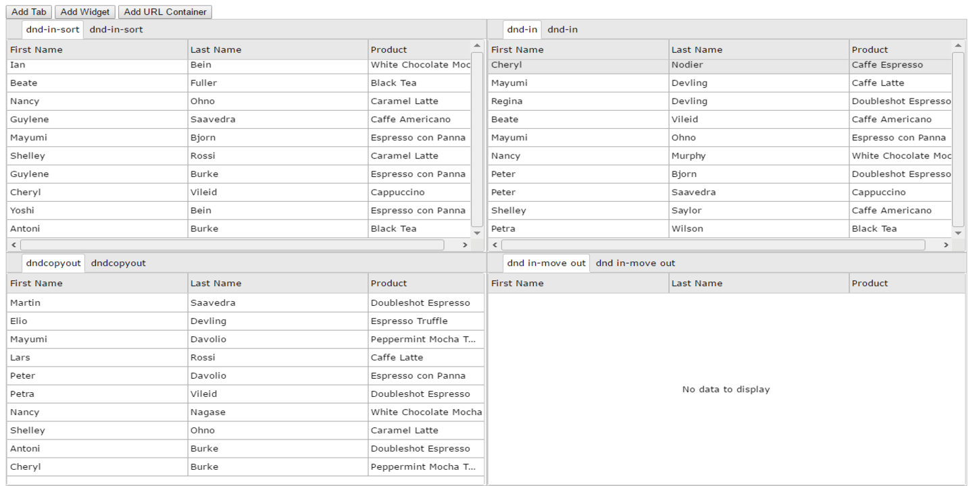The height and width of the screenshot is (486, 973).
Task: Select the active dnd in-move out tab
Action: (x=546, y=263)
